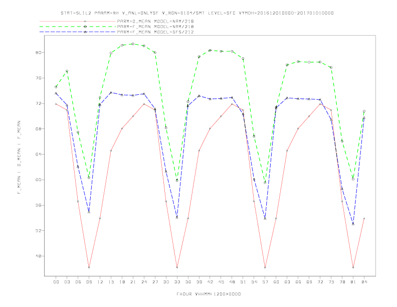The height and width of the screenshot is (307, 397).
Task: Click x-axis tick label 45
Action: point(221,282)
